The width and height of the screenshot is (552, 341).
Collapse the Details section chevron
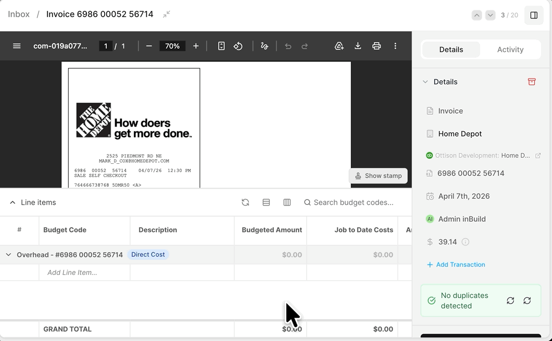point(425,82)
